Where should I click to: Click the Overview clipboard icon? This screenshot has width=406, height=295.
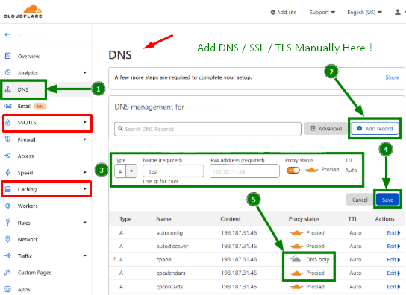tap(7, 56)
